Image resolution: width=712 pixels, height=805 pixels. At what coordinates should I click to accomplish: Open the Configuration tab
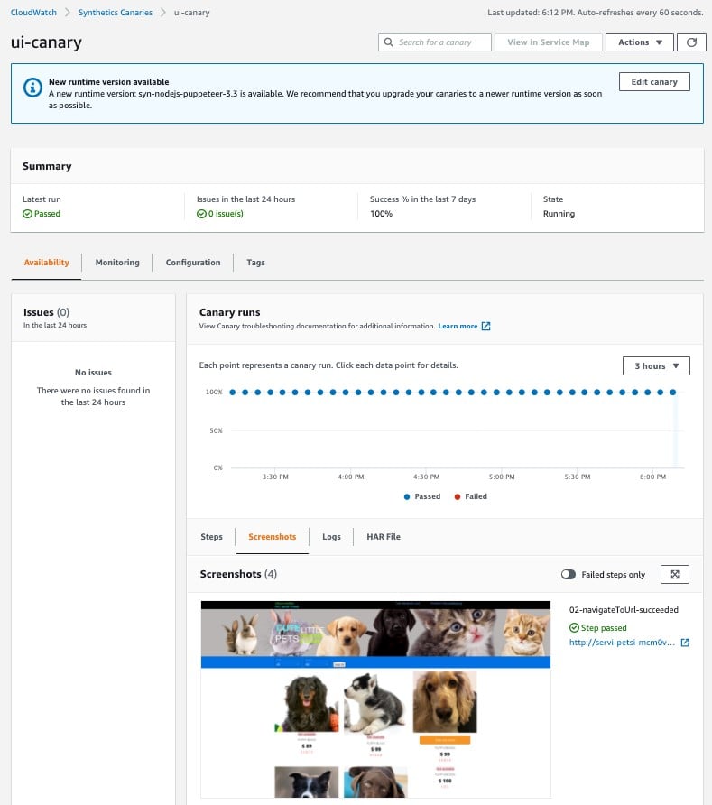[193, 263]
